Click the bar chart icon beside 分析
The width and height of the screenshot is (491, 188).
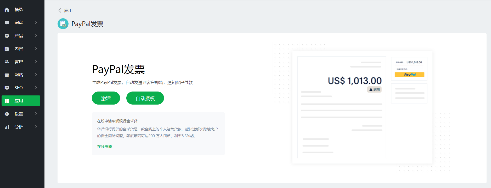7,127
